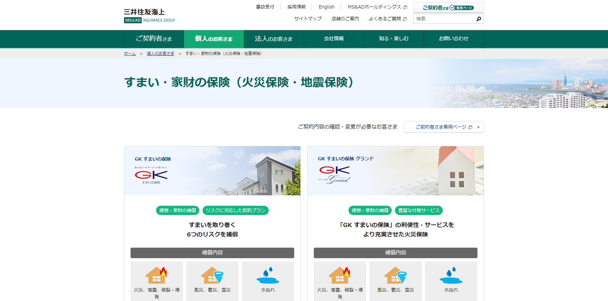Click external-link icon beside よくあるご質問
This screenshot has height=301, width=608.
(x=405, y=19)
